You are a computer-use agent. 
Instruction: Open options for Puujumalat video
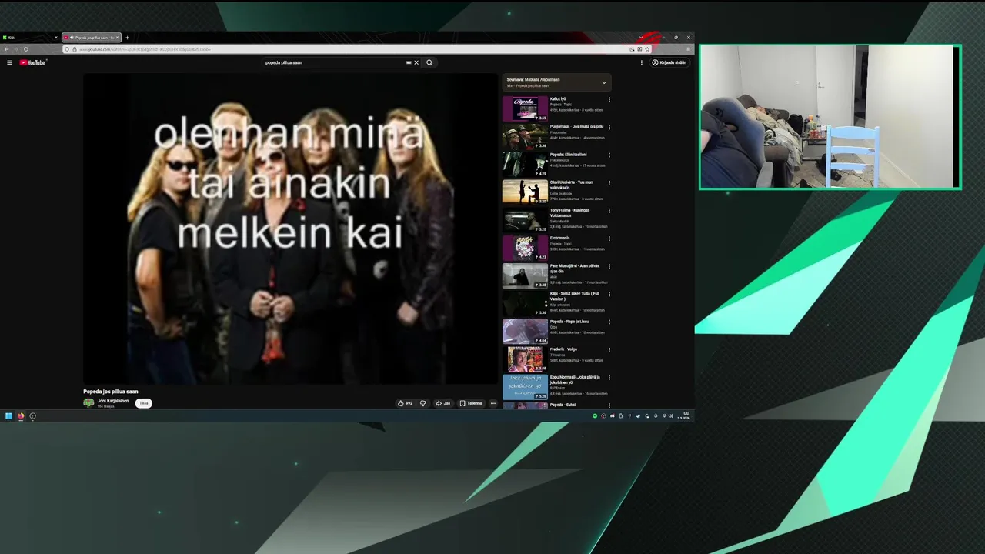click(609, 127)
